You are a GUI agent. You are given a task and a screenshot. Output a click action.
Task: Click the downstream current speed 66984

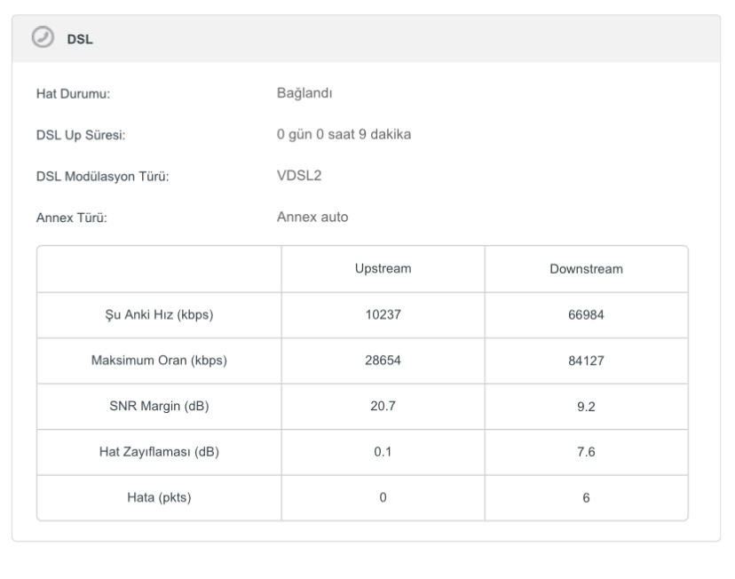586,315
